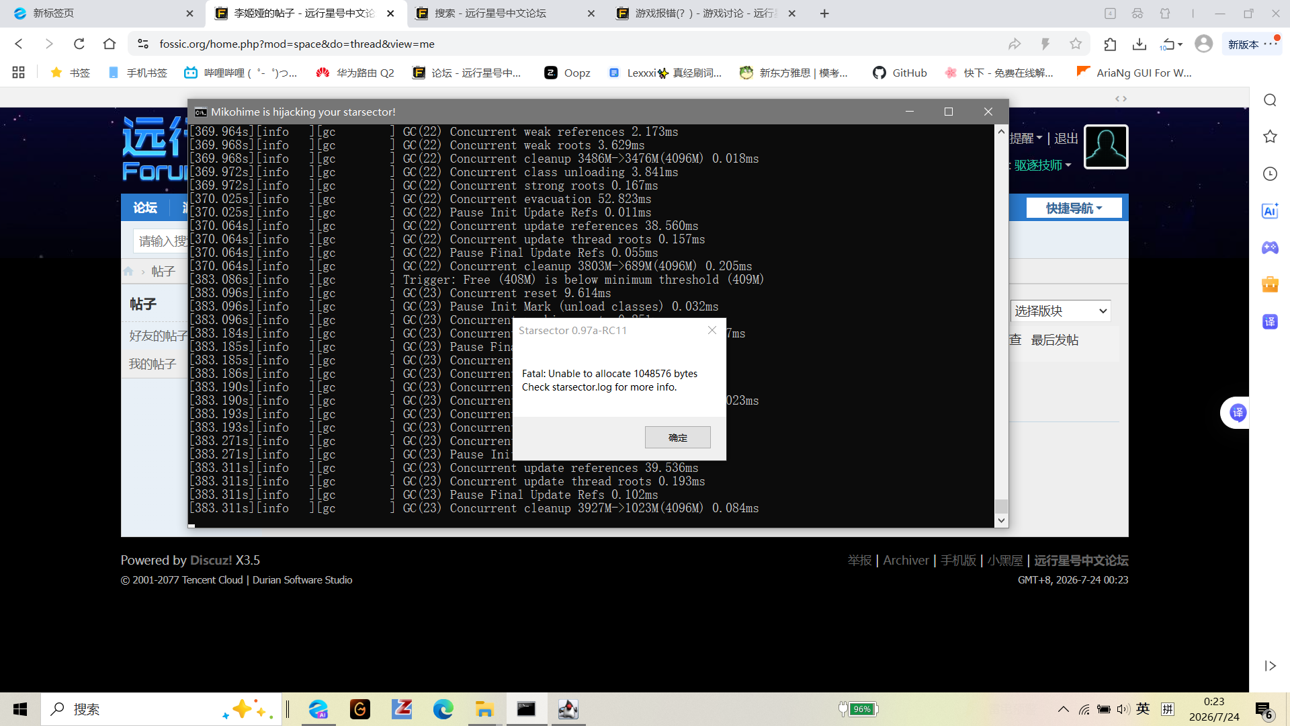This screenshot has height=726, width=1290.
Task: Switch to the 搜索 - 远行星号中文论坛 tab
Action: pyautogui.click(x=490, y=13)
